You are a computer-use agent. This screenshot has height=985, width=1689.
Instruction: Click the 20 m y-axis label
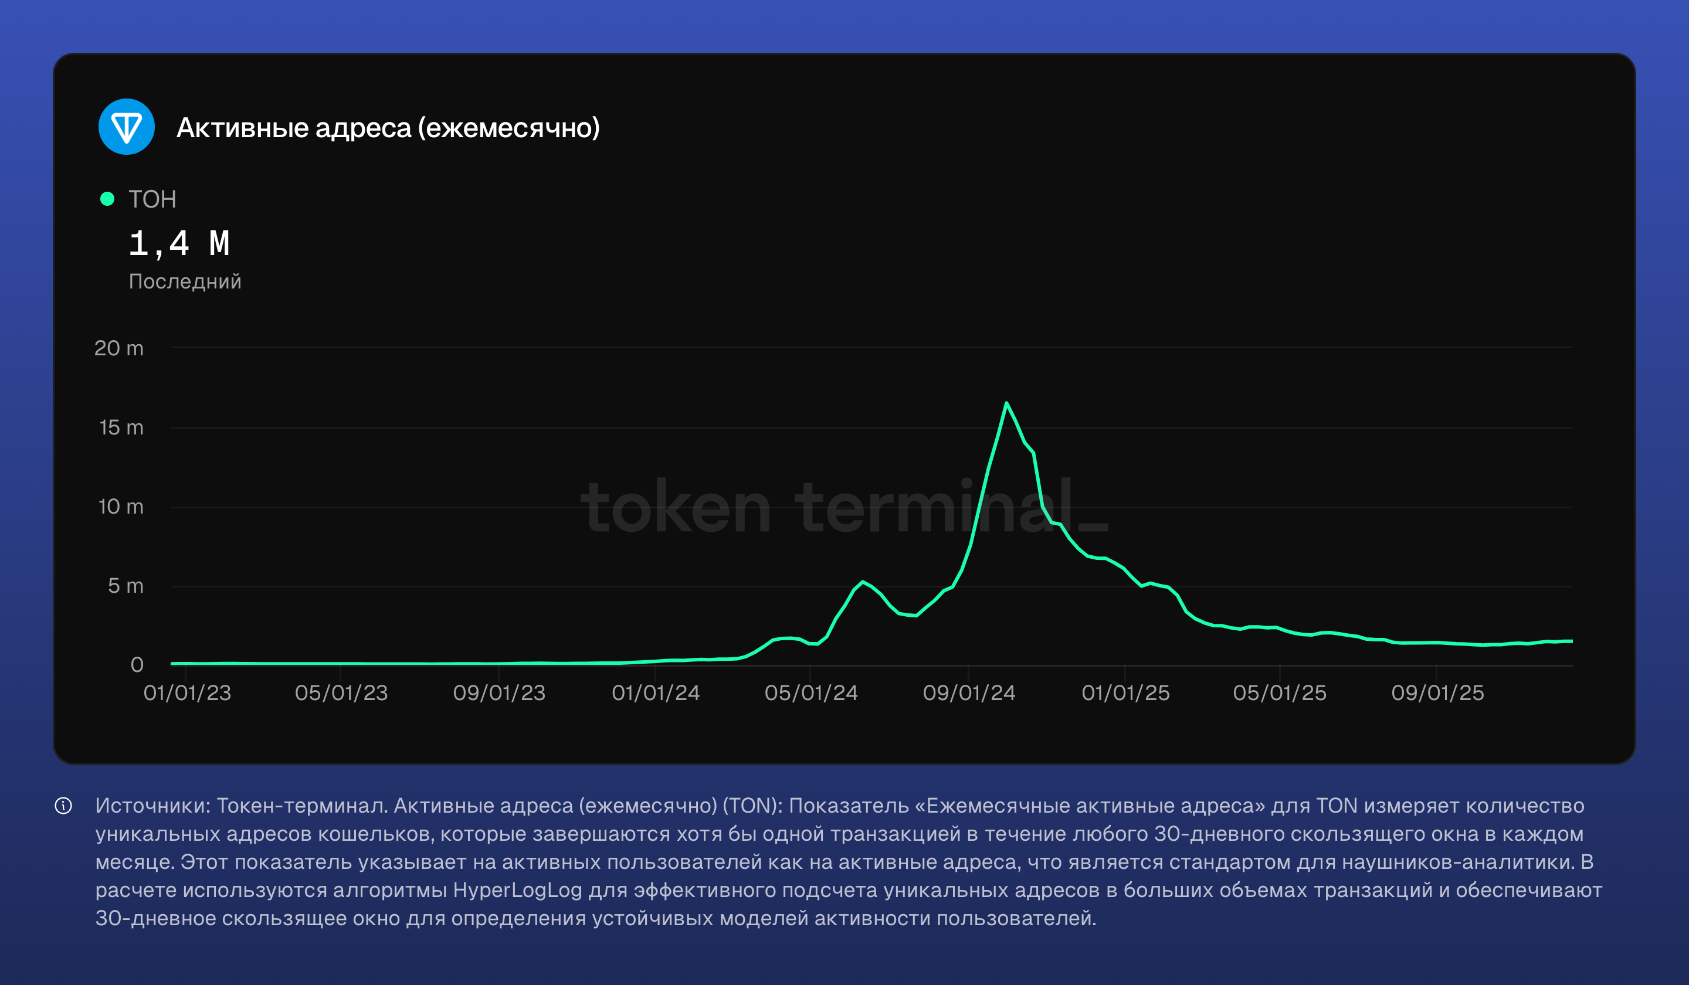118,348
